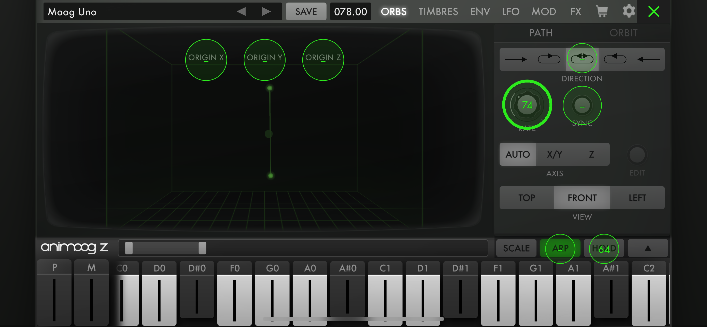Click the M mod strip
The width and height of the screenshot is (707, 327).
pyautogui.click(x=91, y=292)
